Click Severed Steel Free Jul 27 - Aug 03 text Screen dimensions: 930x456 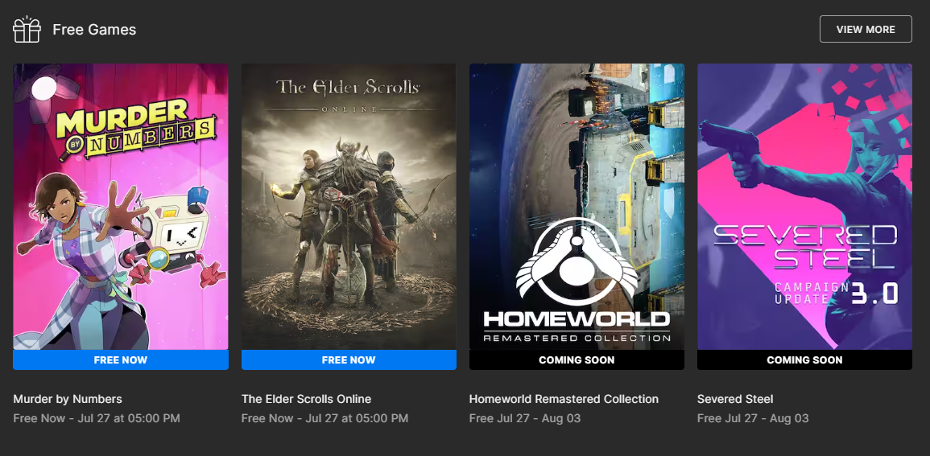point(753,418)
